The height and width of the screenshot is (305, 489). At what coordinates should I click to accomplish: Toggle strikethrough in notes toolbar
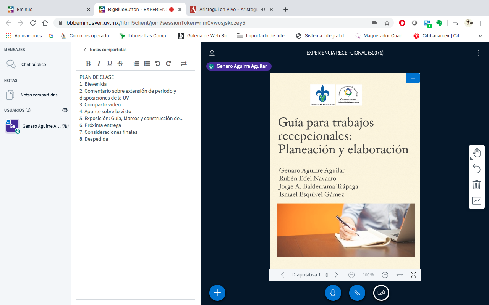[120, 64]
